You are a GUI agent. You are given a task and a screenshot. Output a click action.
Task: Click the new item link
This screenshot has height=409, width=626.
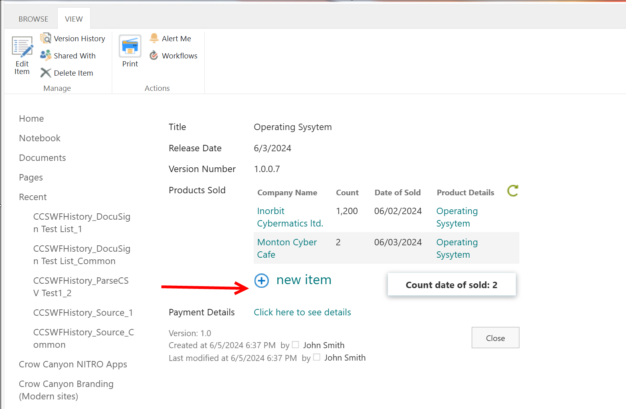pyautogui.click(x=304, y=280)
